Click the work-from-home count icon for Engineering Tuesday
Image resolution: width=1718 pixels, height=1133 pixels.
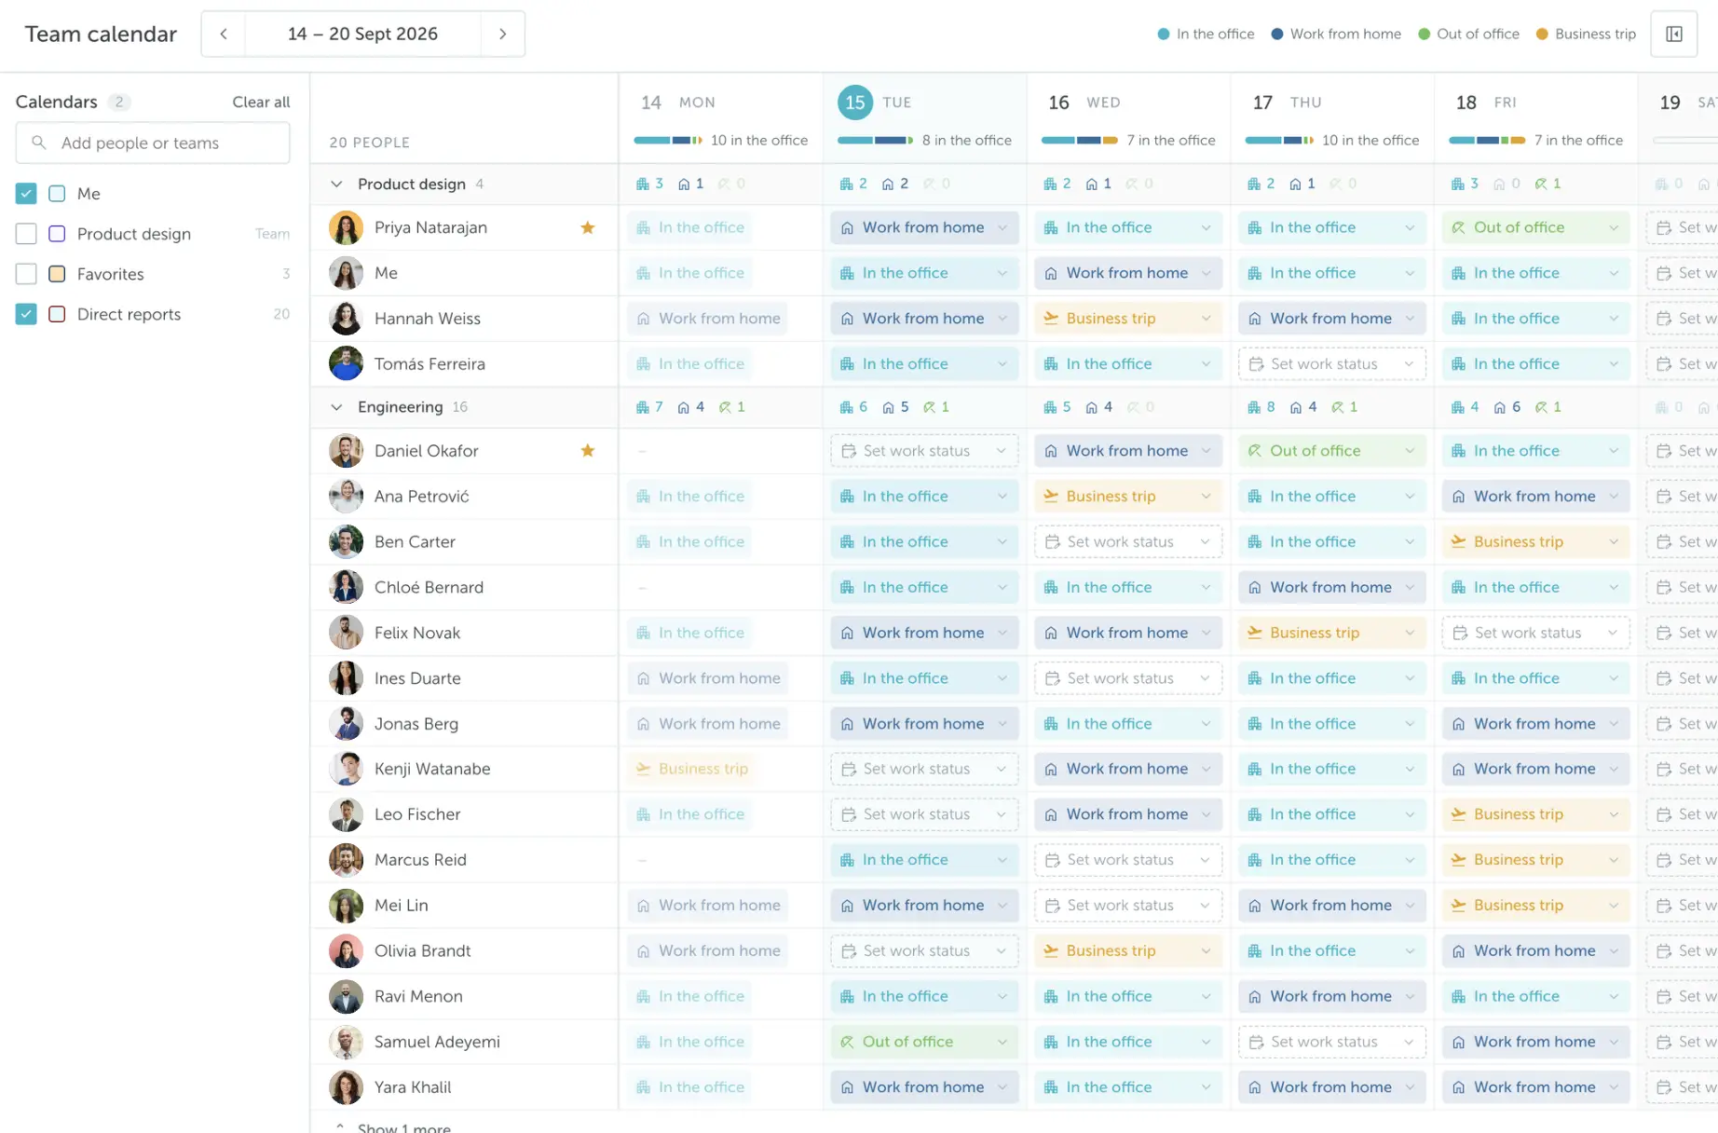coord(888,407)
